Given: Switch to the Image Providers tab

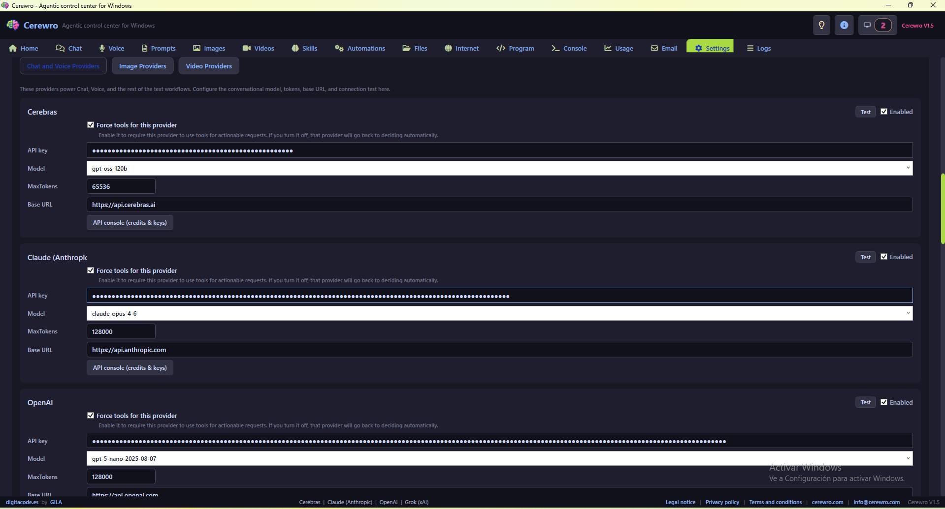Looking at the screenshot, I should 143,66.
